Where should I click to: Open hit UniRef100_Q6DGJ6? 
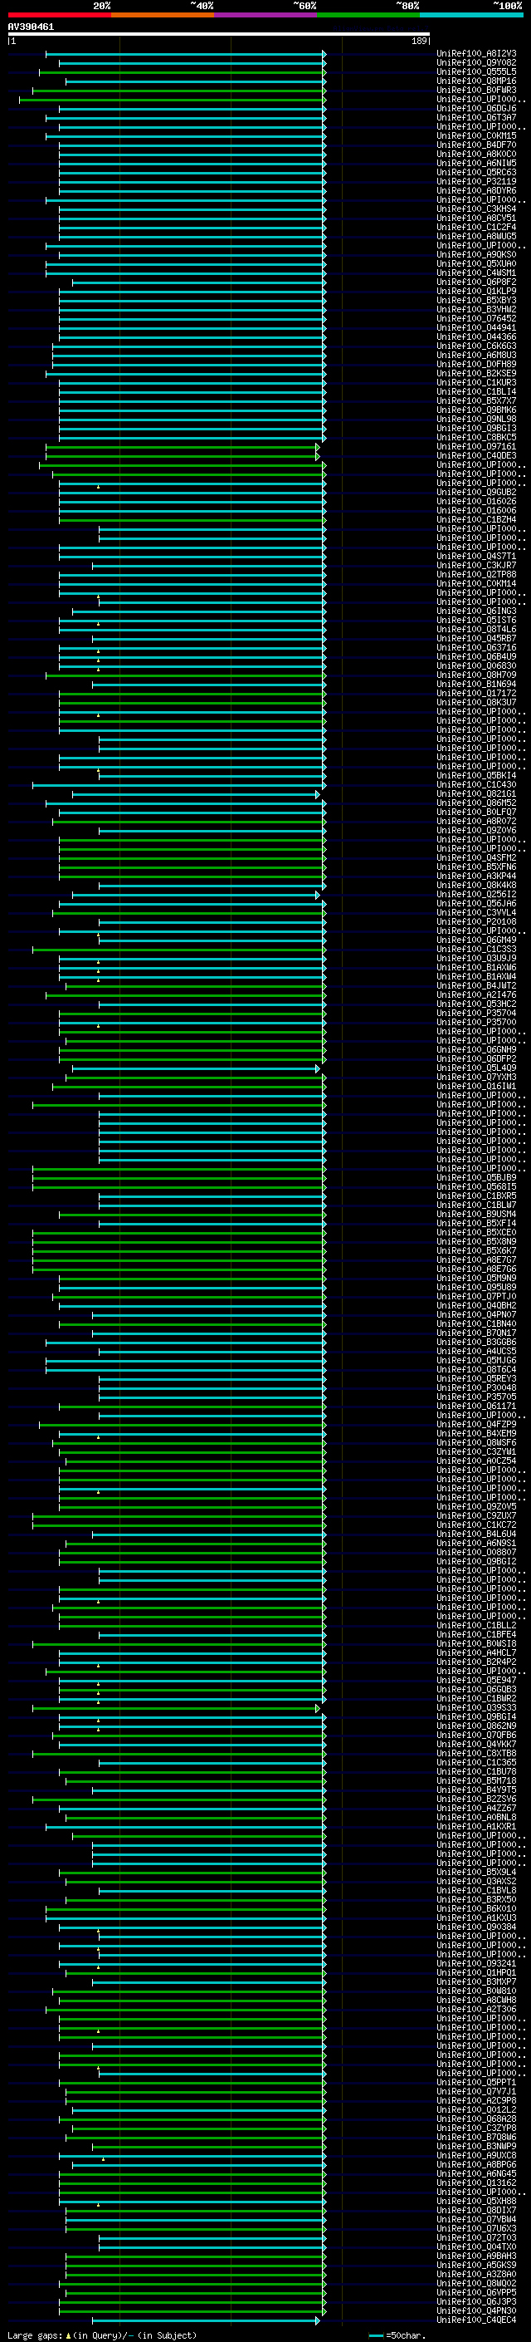(x=476, y=109)
